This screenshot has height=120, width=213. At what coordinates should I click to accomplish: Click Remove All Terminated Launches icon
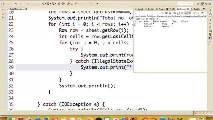tap(170, 13)
